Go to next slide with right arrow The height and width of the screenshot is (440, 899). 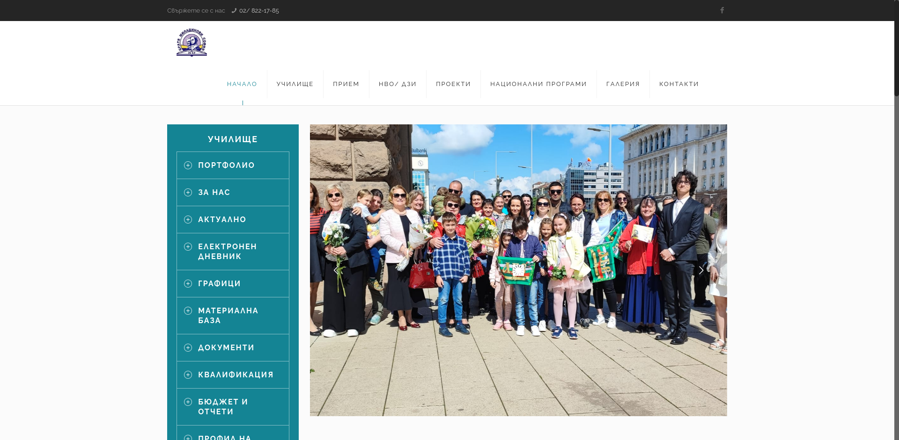click(x=701, y=270)
